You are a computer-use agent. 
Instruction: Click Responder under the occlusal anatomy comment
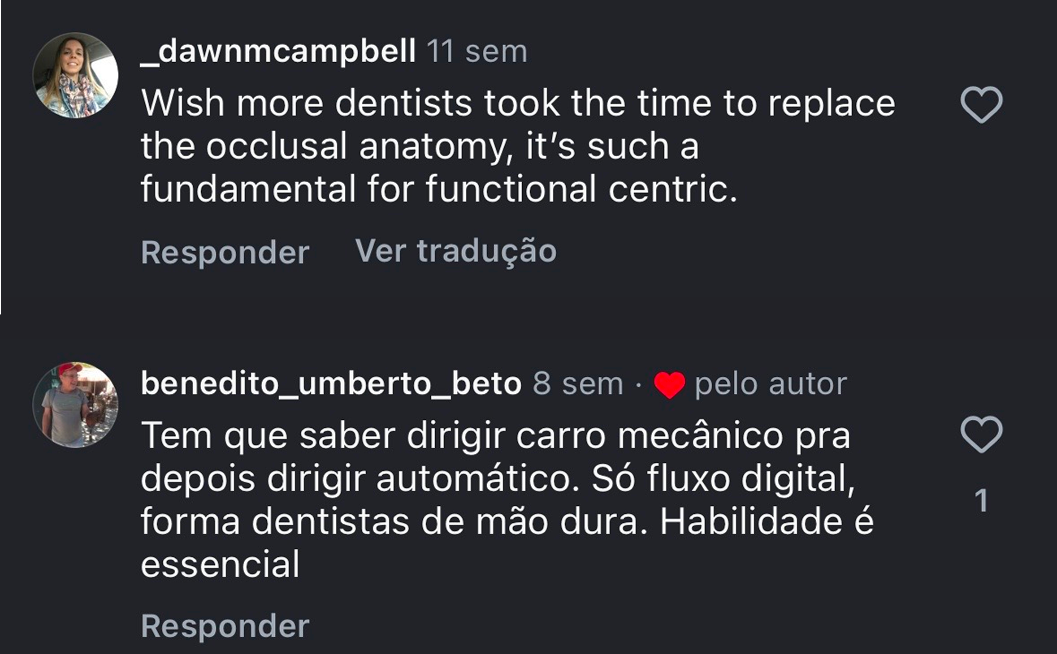point(225,252)
